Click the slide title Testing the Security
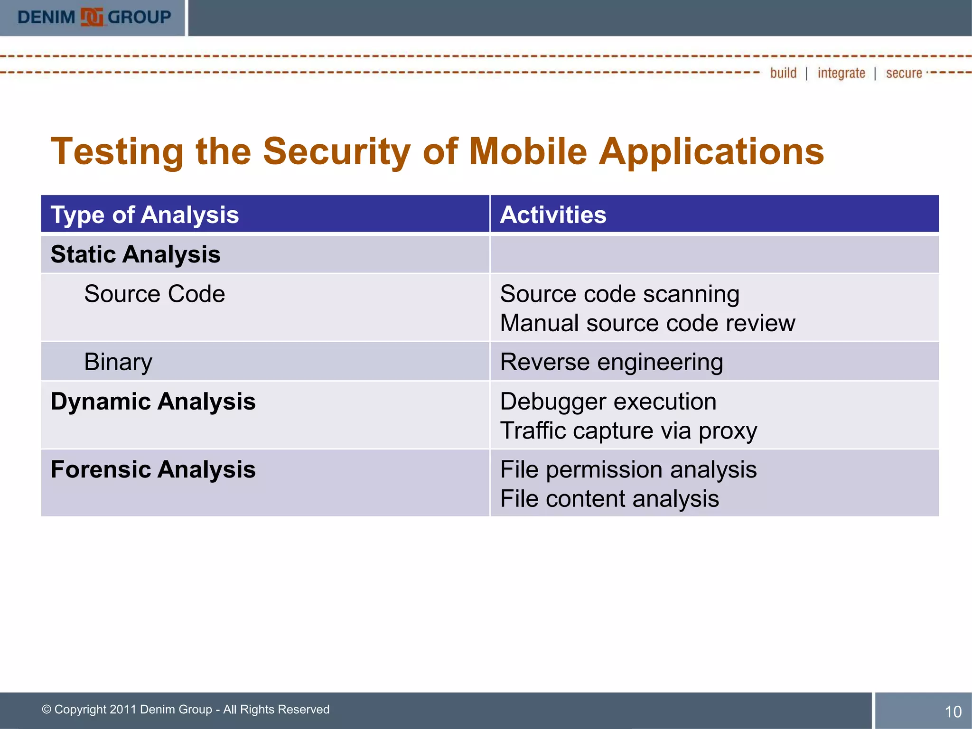Viewport: 972px width, 729px height. pyautogui.click(x=437, y=151)
